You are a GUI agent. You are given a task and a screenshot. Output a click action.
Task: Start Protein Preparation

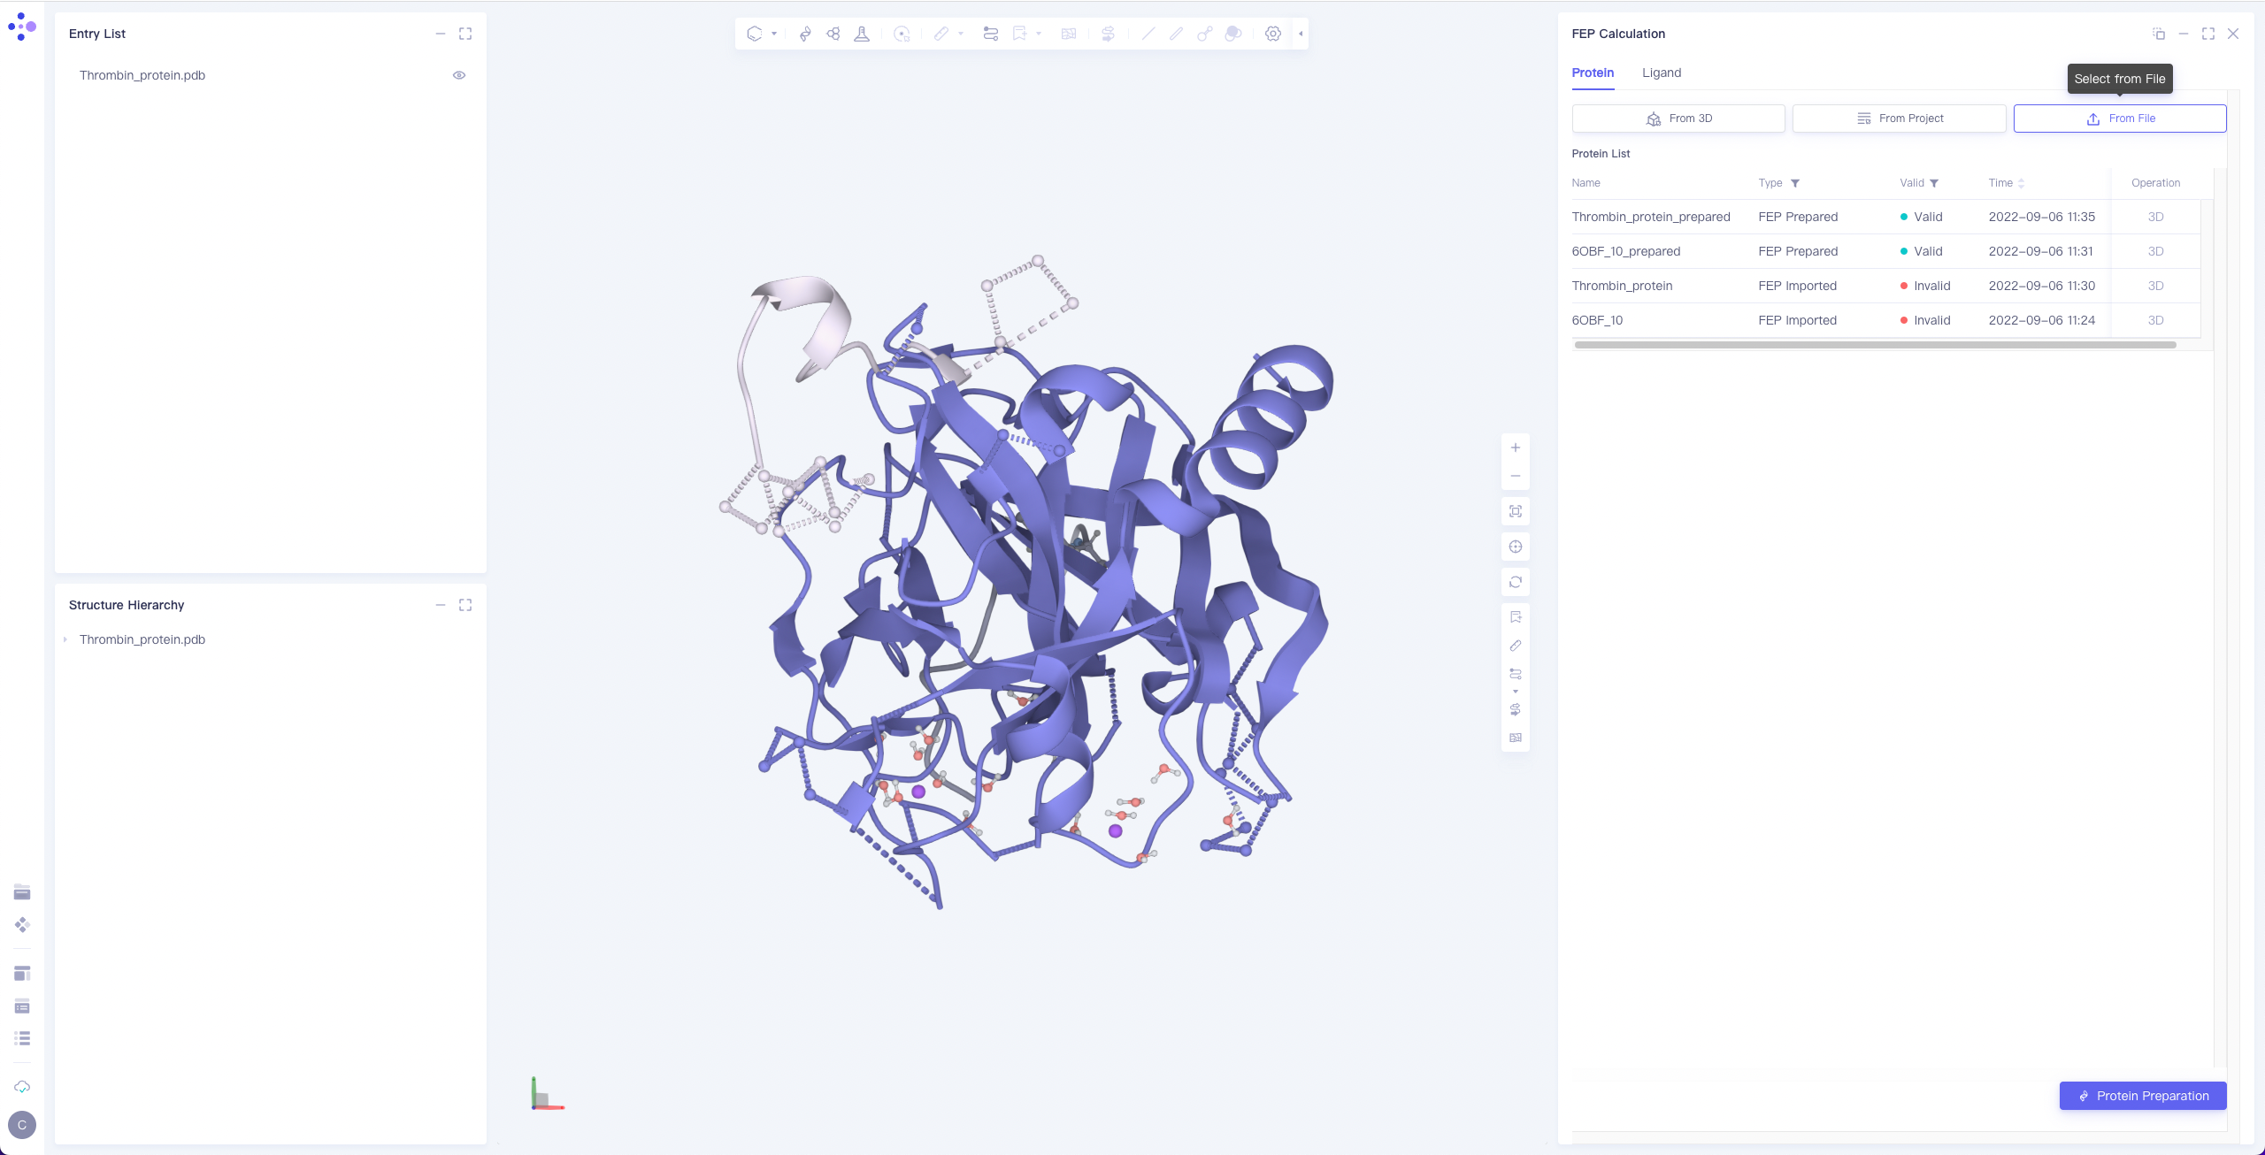point(2143,1096)
